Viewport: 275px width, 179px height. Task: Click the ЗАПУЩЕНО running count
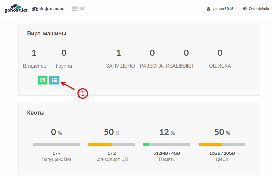tap(119, 53)
